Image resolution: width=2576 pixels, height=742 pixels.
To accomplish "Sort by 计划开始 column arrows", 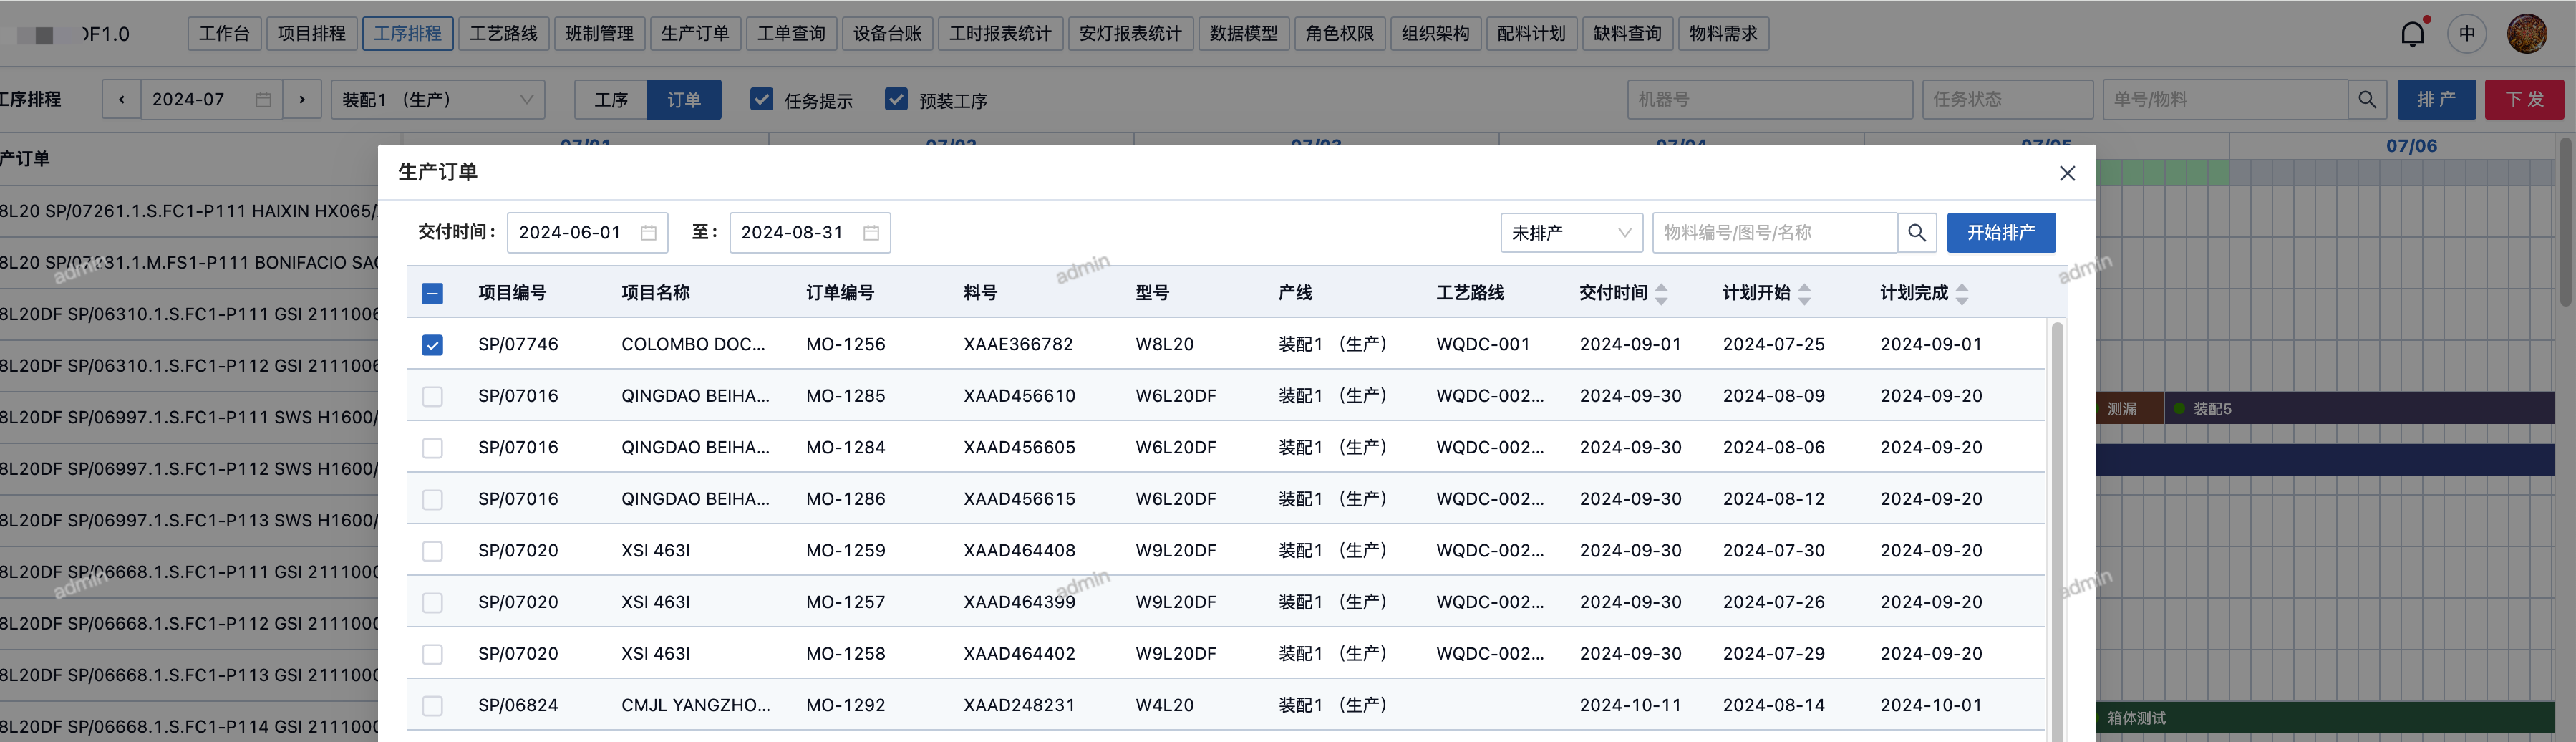I will pyautogui.click(x=1804, y=293).
